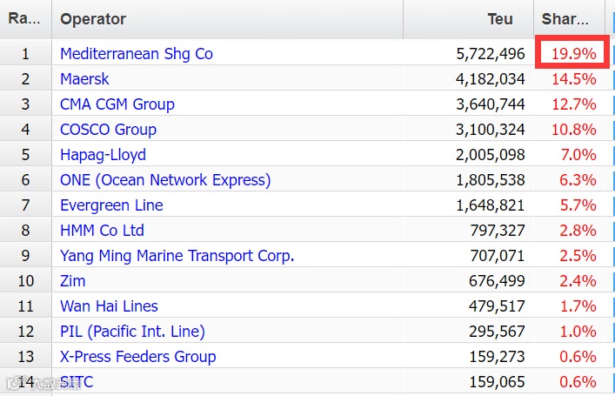Select Teu value 5,722,496
This screenshot has height=396, width=615.
pos(491,54)
